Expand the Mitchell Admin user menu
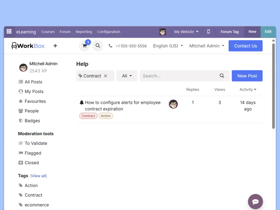 (207, 46)
